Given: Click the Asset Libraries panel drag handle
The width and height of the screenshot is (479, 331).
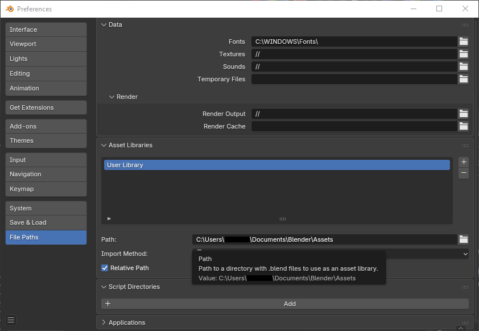Looking at the screenshot, I should click(465, 146).
